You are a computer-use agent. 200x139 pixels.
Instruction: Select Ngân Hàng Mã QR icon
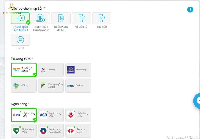click(61, 18)
